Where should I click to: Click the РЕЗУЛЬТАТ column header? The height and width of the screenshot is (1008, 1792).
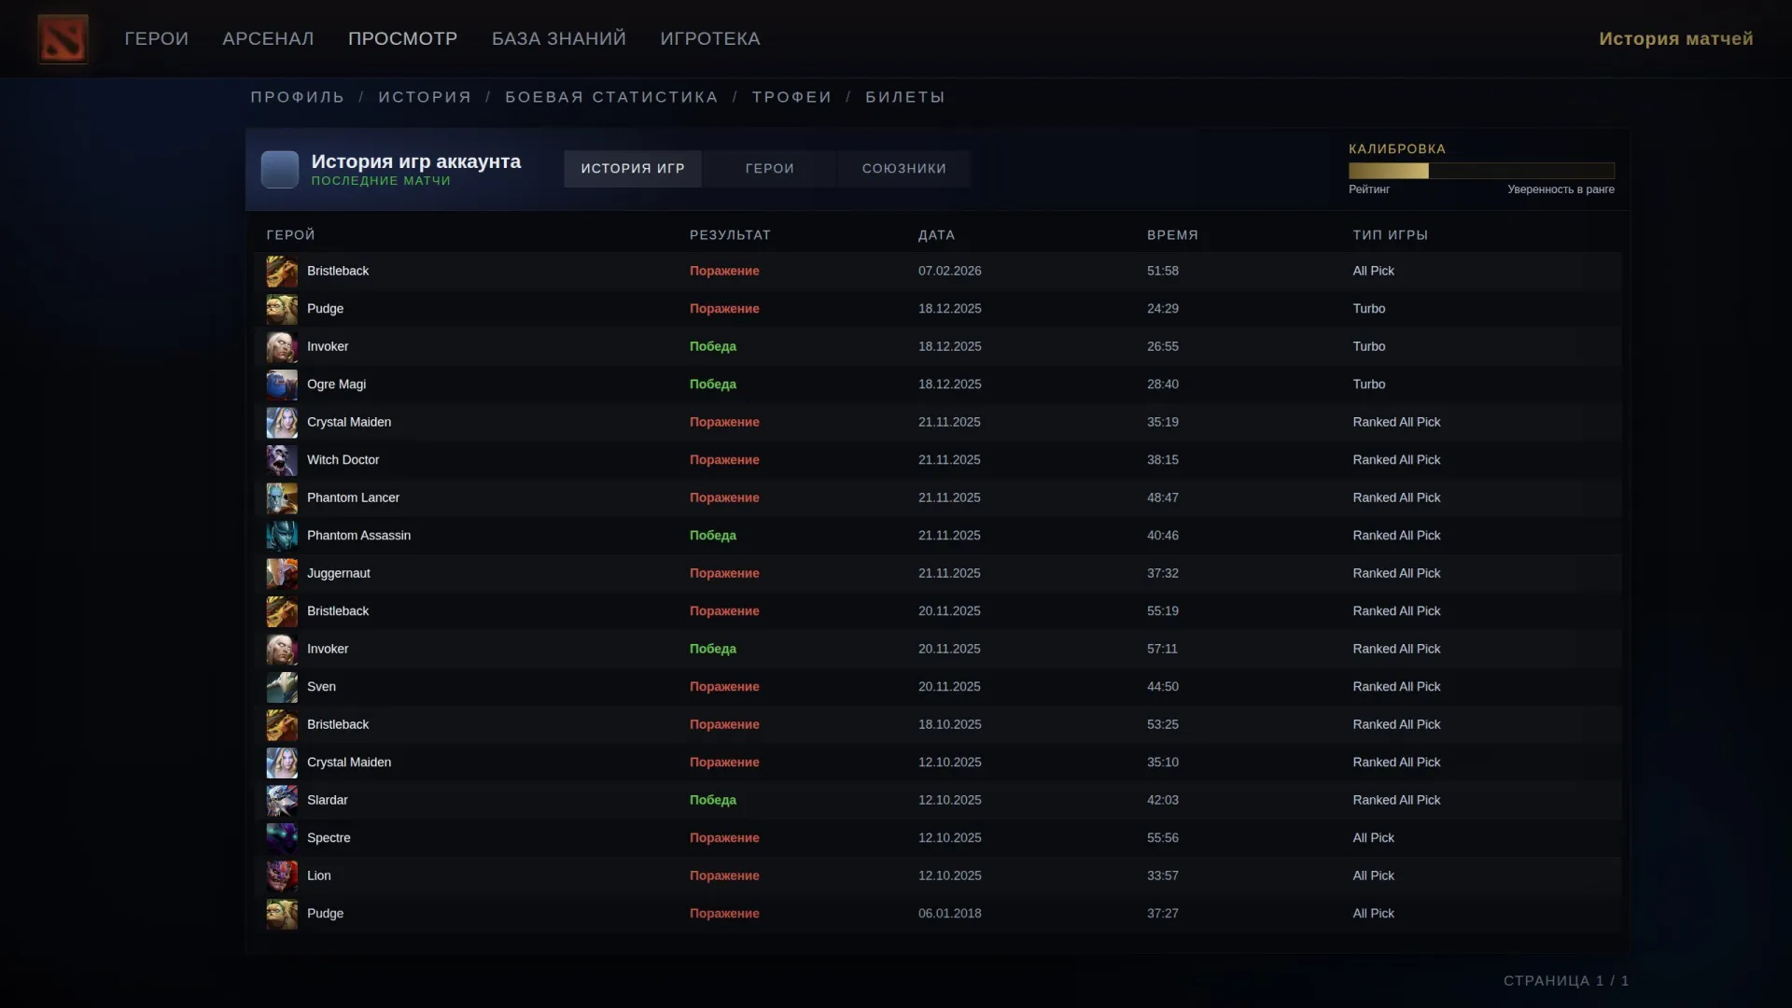point(731,235)
